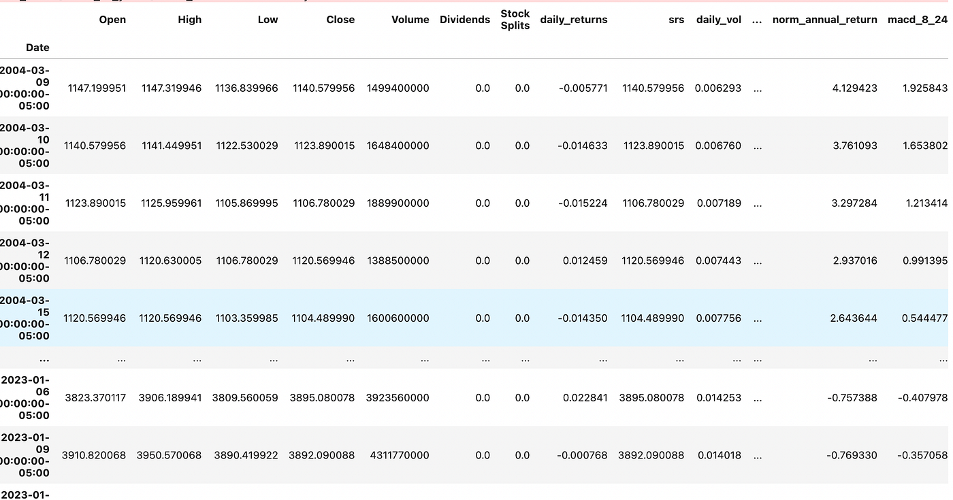Click Low value 1136.839966
This screenshot has width=953, height=500.
coord(246,88)
